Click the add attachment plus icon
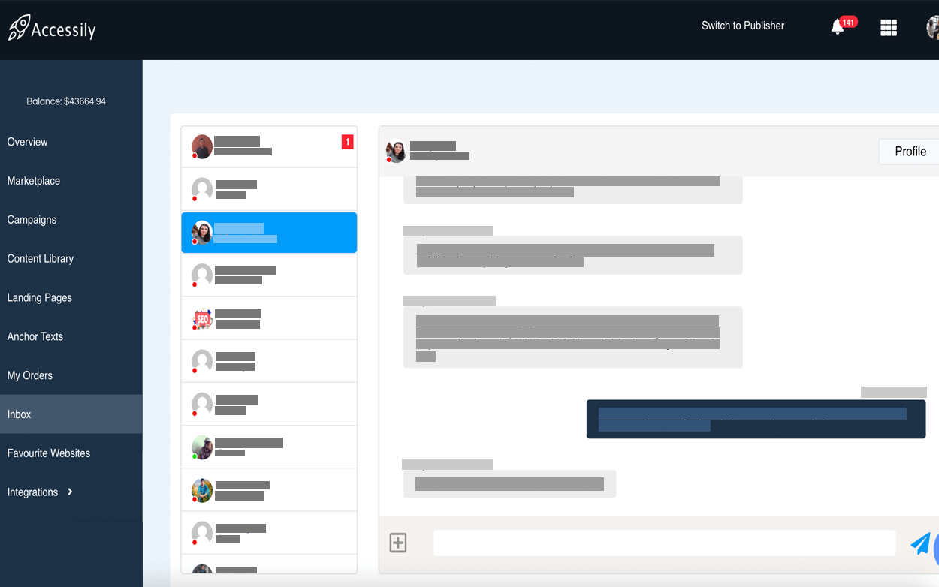 398,543
